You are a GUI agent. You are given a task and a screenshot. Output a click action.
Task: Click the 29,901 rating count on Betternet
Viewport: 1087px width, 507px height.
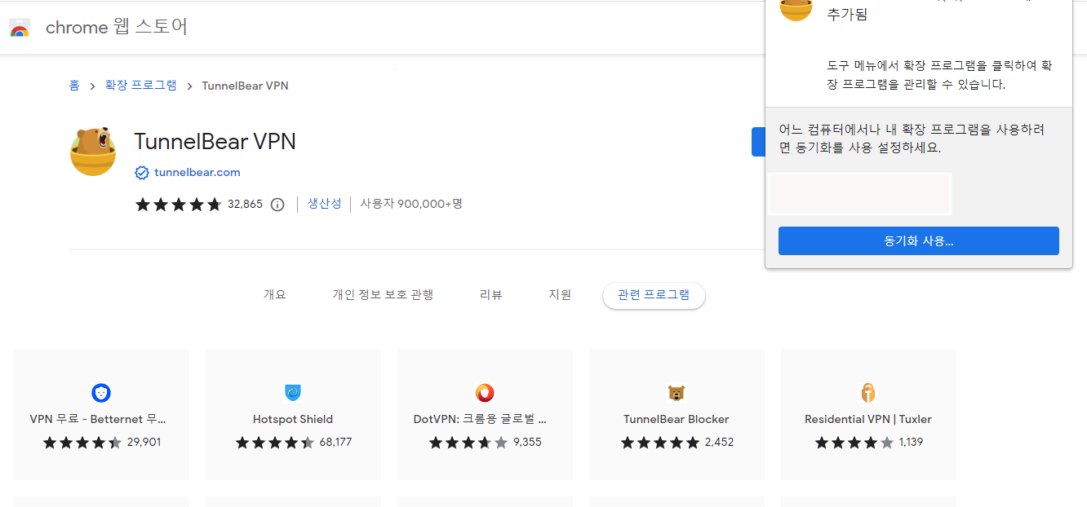[x=144, y=443]
